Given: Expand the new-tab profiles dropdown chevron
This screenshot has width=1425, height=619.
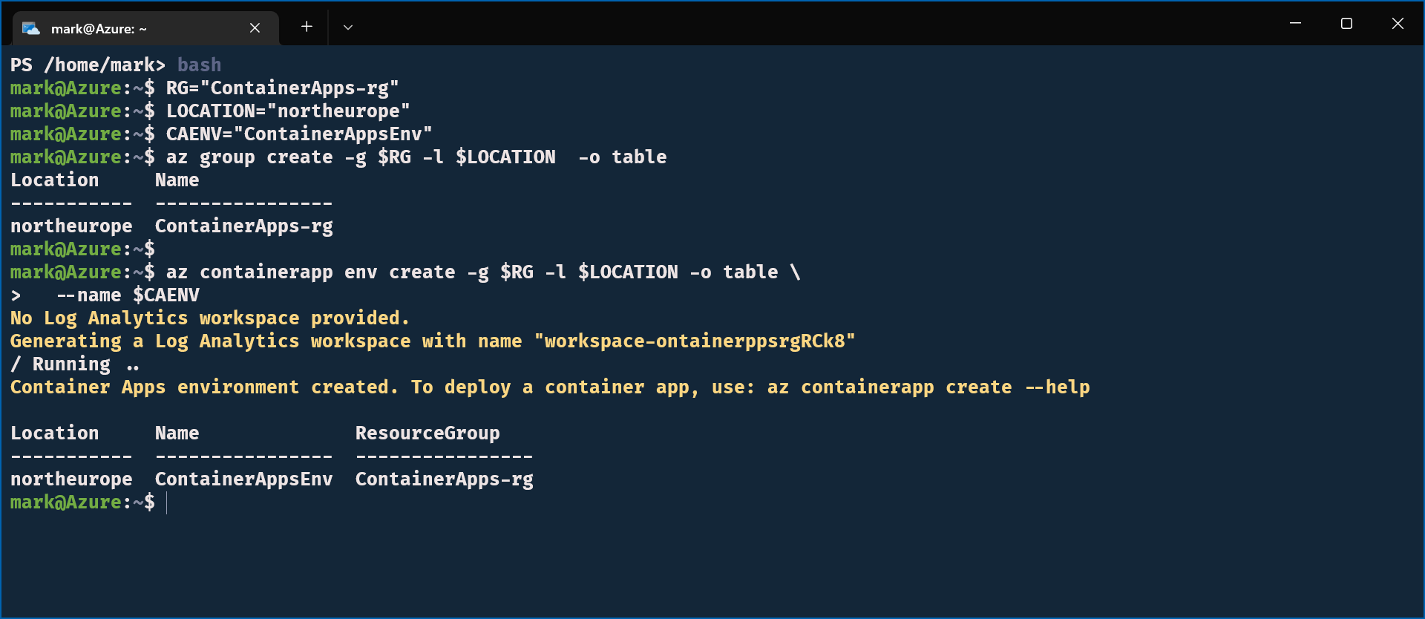Looking at the screenshot, I should point(347,27).
